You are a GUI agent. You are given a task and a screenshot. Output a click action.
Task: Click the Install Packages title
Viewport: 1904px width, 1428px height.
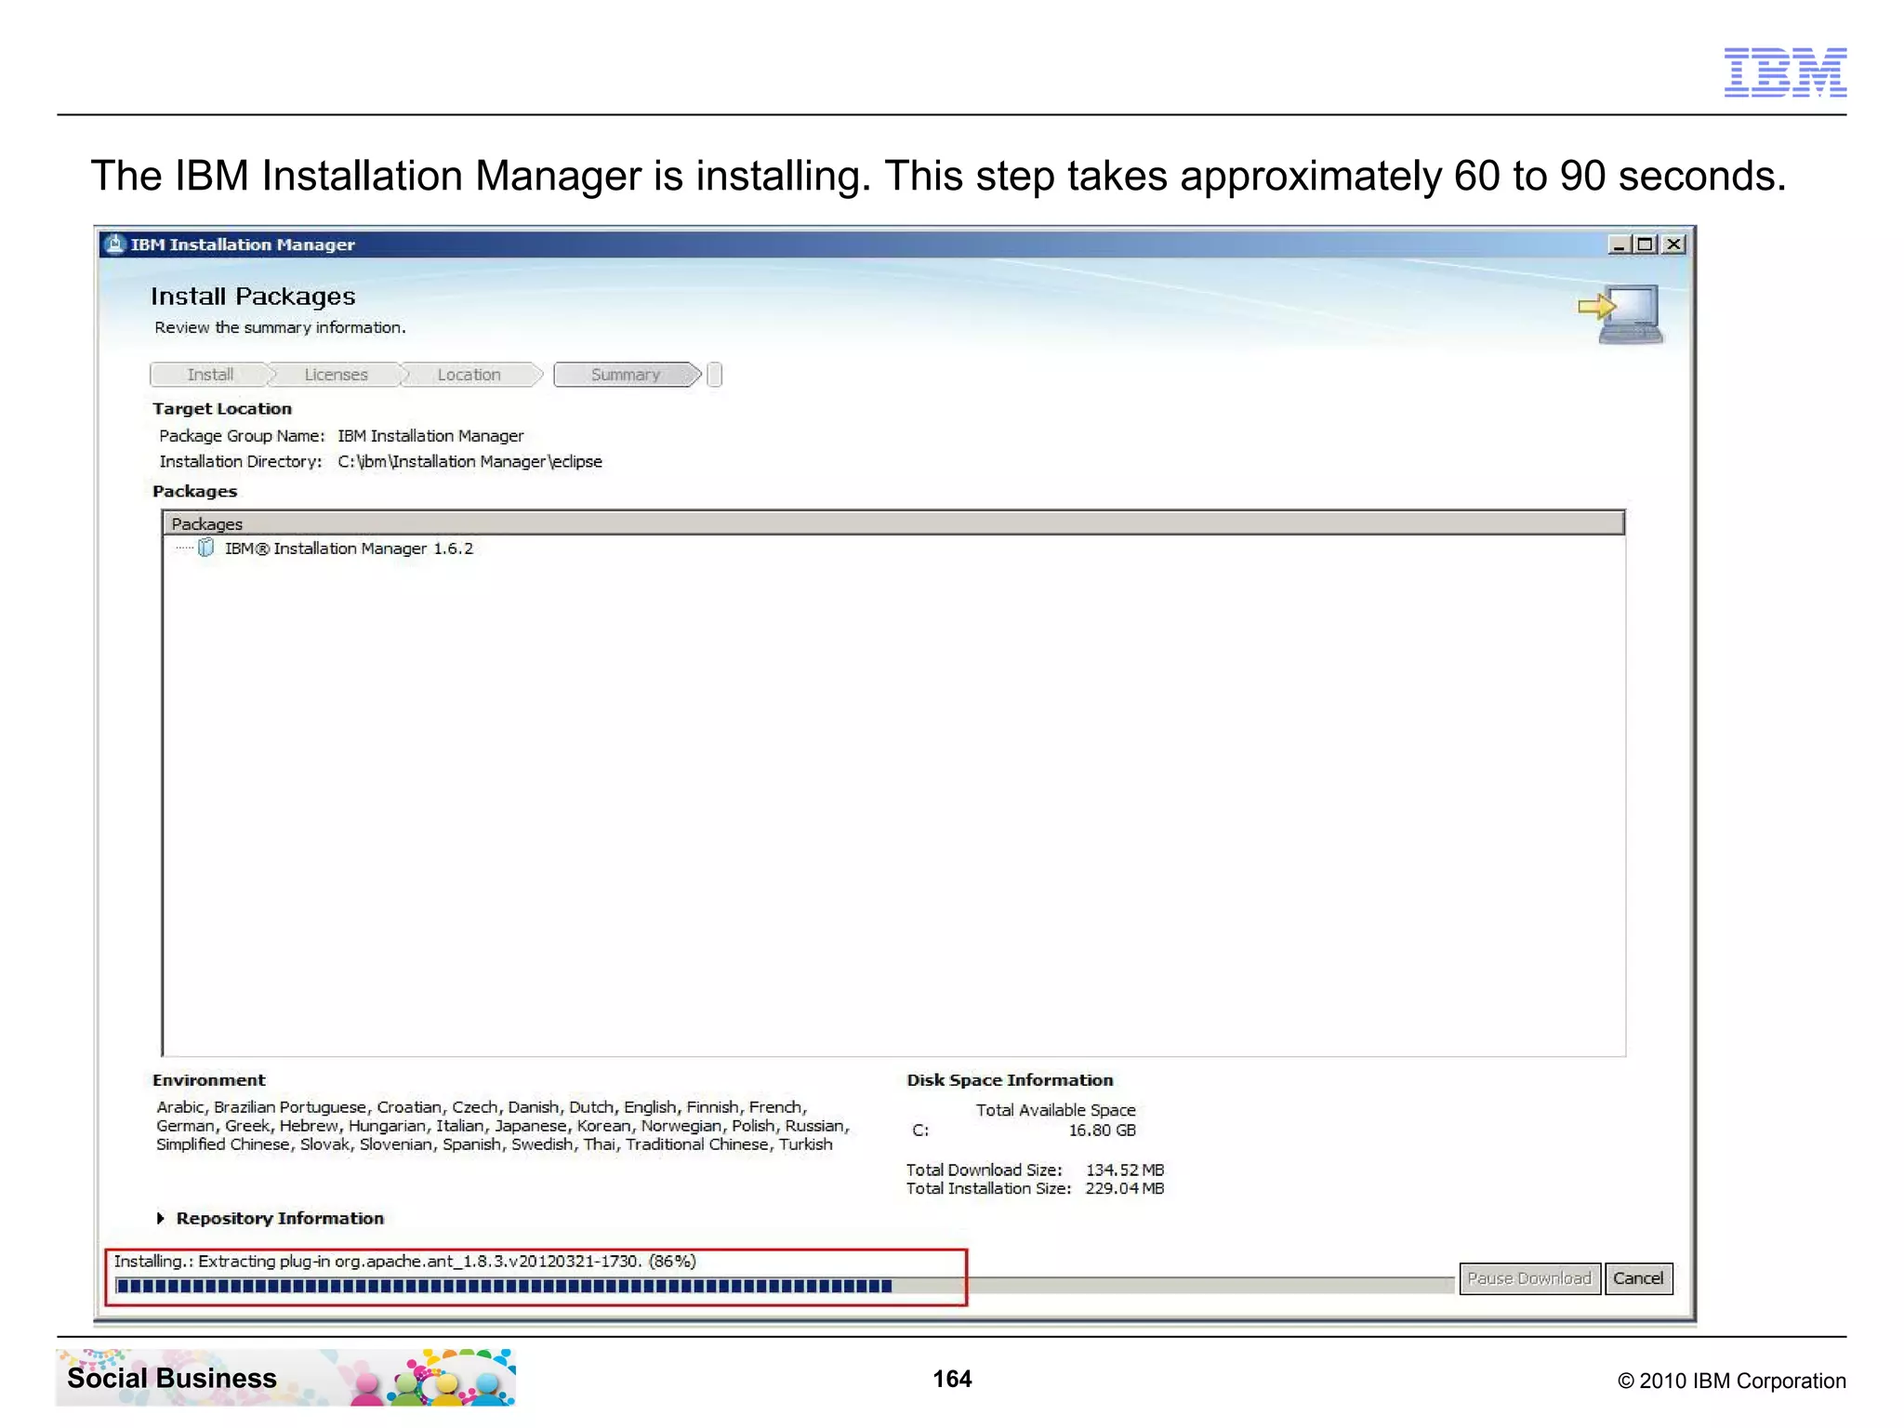tap(253, 297)
